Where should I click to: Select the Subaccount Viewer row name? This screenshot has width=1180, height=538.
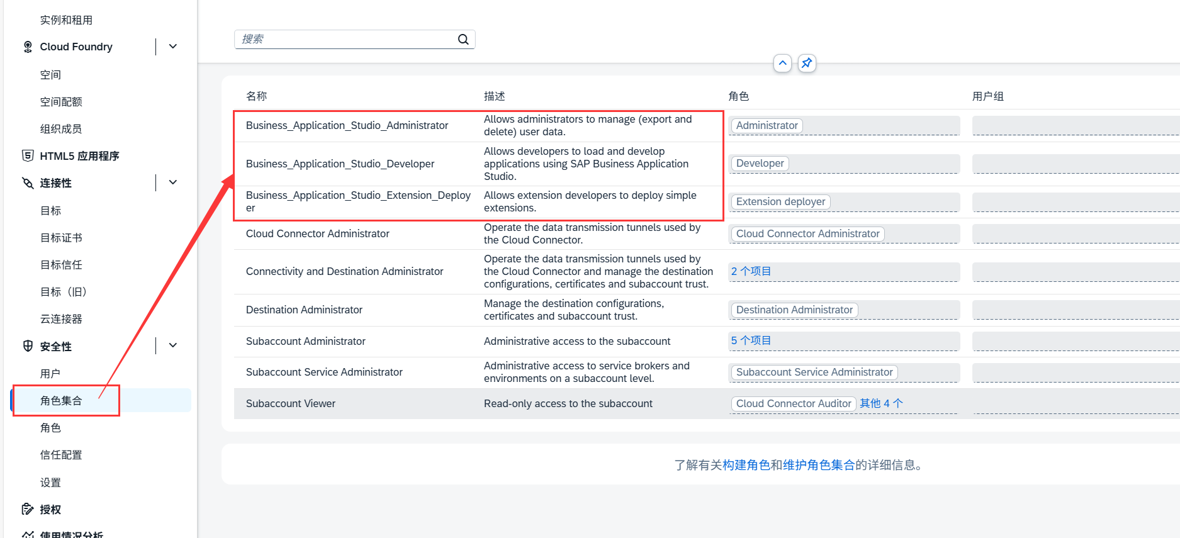pos(290,404)
